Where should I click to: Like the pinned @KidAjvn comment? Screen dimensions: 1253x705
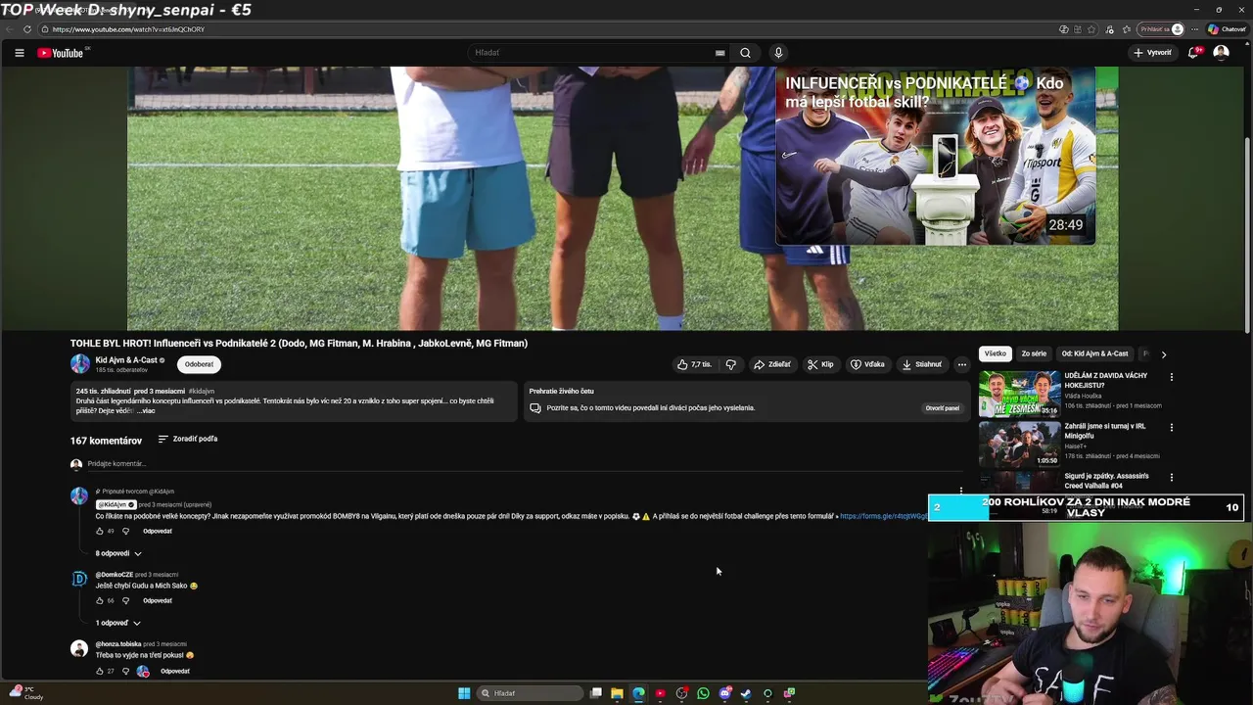pyautogui.click(x=100, y=531)
